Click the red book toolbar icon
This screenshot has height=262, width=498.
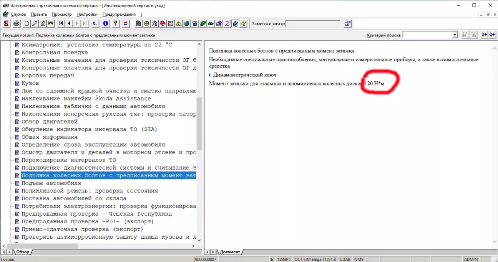pyautogui.click(x=163, y=23)
